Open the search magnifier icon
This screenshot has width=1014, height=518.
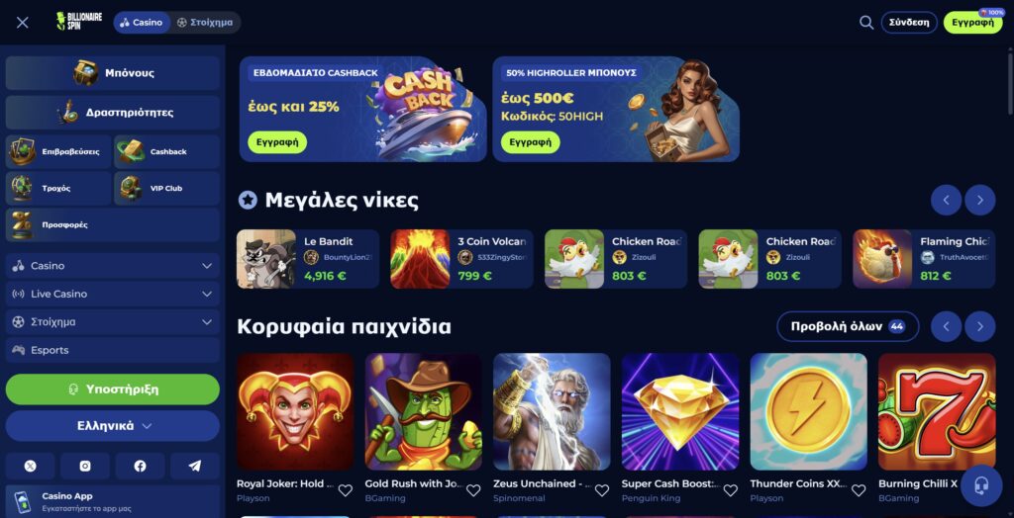coord(865,23)
